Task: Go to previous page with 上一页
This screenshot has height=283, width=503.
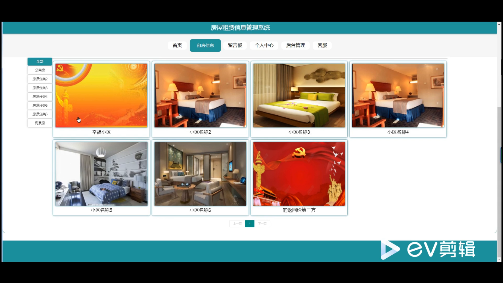Action: (x=237, y=224)
